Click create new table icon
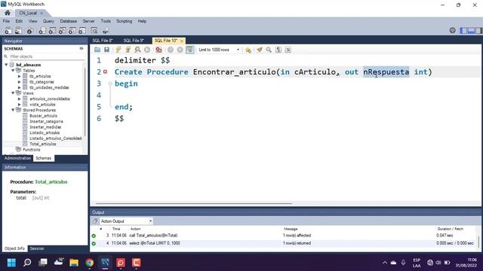 point(52,31)
